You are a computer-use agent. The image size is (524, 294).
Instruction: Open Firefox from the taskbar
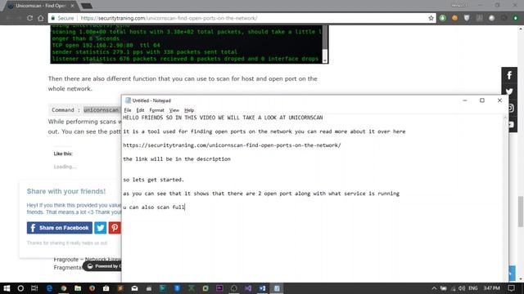tap(92, 288)
